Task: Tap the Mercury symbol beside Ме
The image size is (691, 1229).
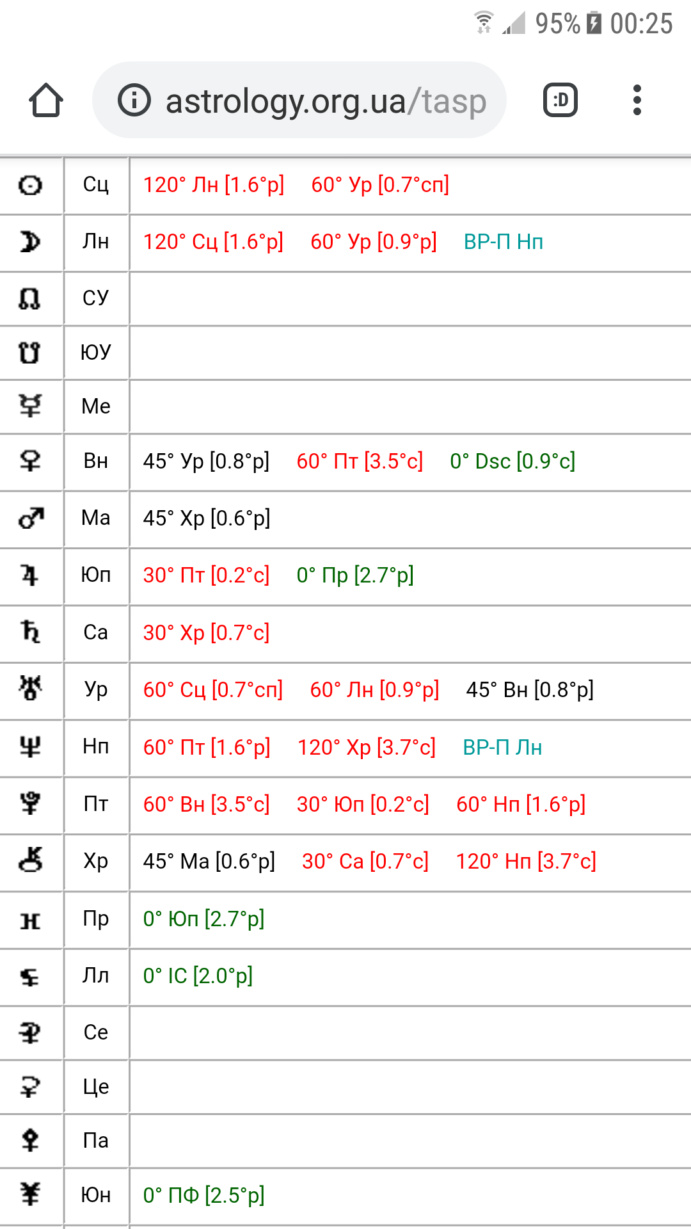Action: click(x=30, y=406)
